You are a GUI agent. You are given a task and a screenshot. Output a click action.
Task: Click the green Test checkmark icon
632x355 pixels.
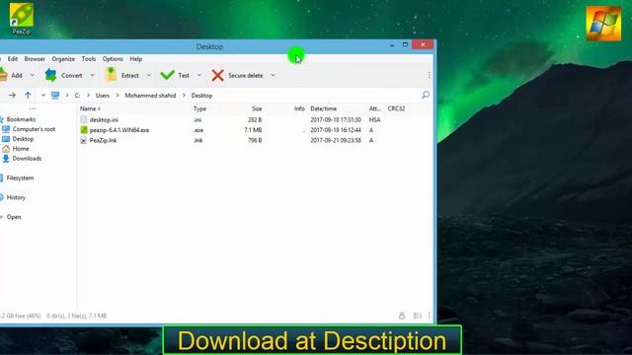(167, 75)
